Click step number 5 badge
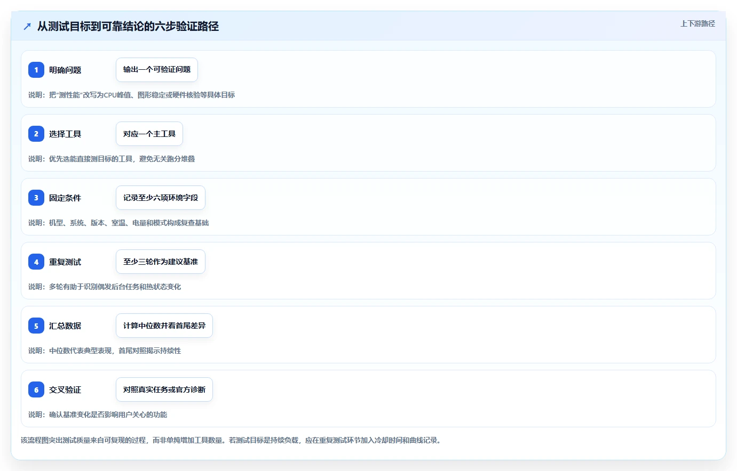 (36, 326)
